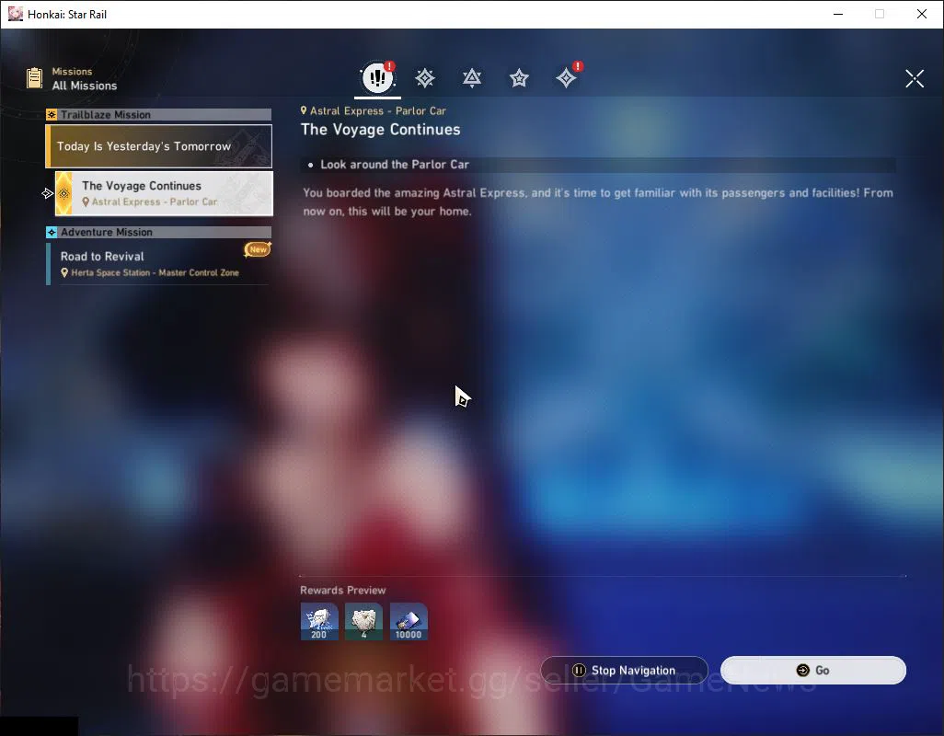Select Today Is Yesterday's Tomorrow mission
Viewport: 944px width, 736px height.
coord(159,146)
